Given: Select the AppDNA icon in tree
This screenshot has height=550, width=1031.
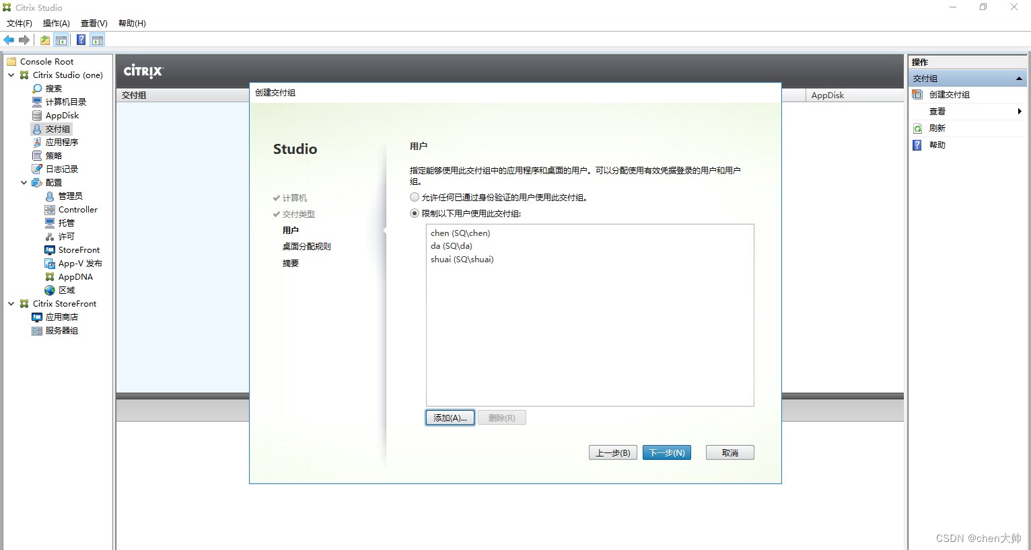Looking at the screenshot, I should click(x=50, y=277).
